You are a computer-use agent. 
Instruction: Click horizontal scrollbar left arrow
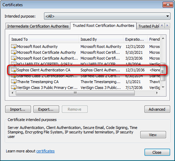(x=12, y=93)
